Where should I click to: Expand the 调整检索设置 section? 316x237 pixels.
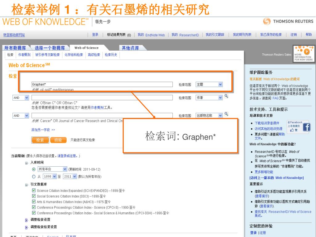point(27,220)
